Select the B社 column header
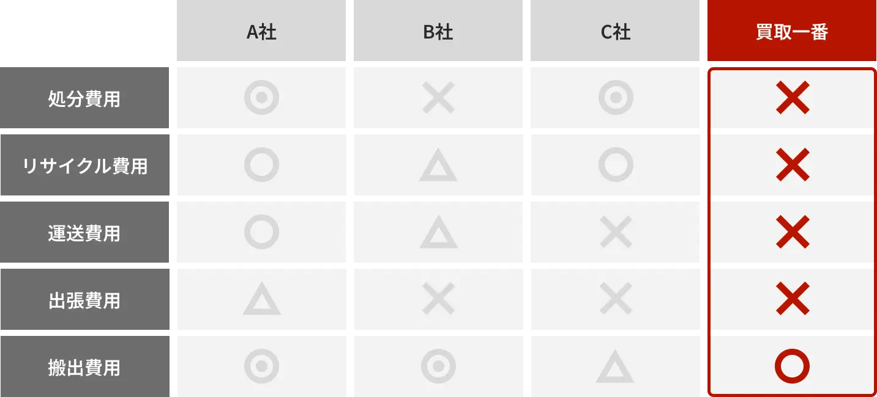Image resolution: width=877 pixels, height=397 pixels. 438,32
